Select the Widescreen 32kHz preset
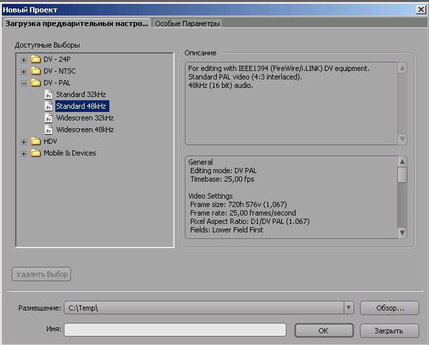Image resolution: width=429 pixels, height=345 pixels. [x=85, y=118]
